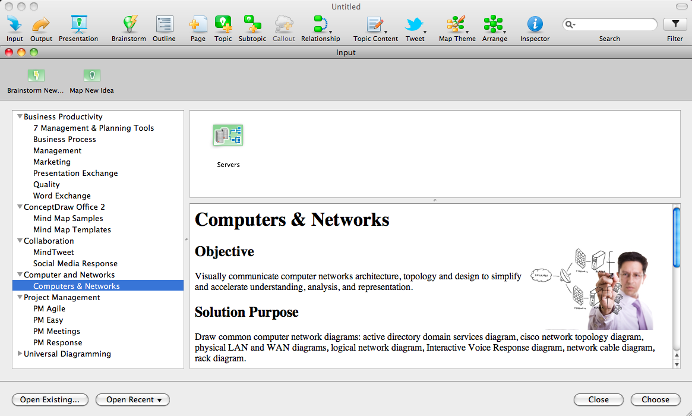The image size is (692, 416).
Task: Collapse the Collaboration group
Action: click(20, 241)
